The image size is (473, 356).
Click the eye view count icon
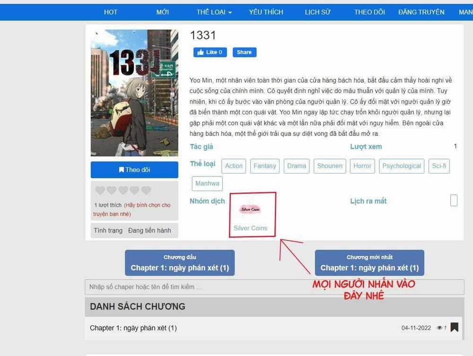[439, 328]
